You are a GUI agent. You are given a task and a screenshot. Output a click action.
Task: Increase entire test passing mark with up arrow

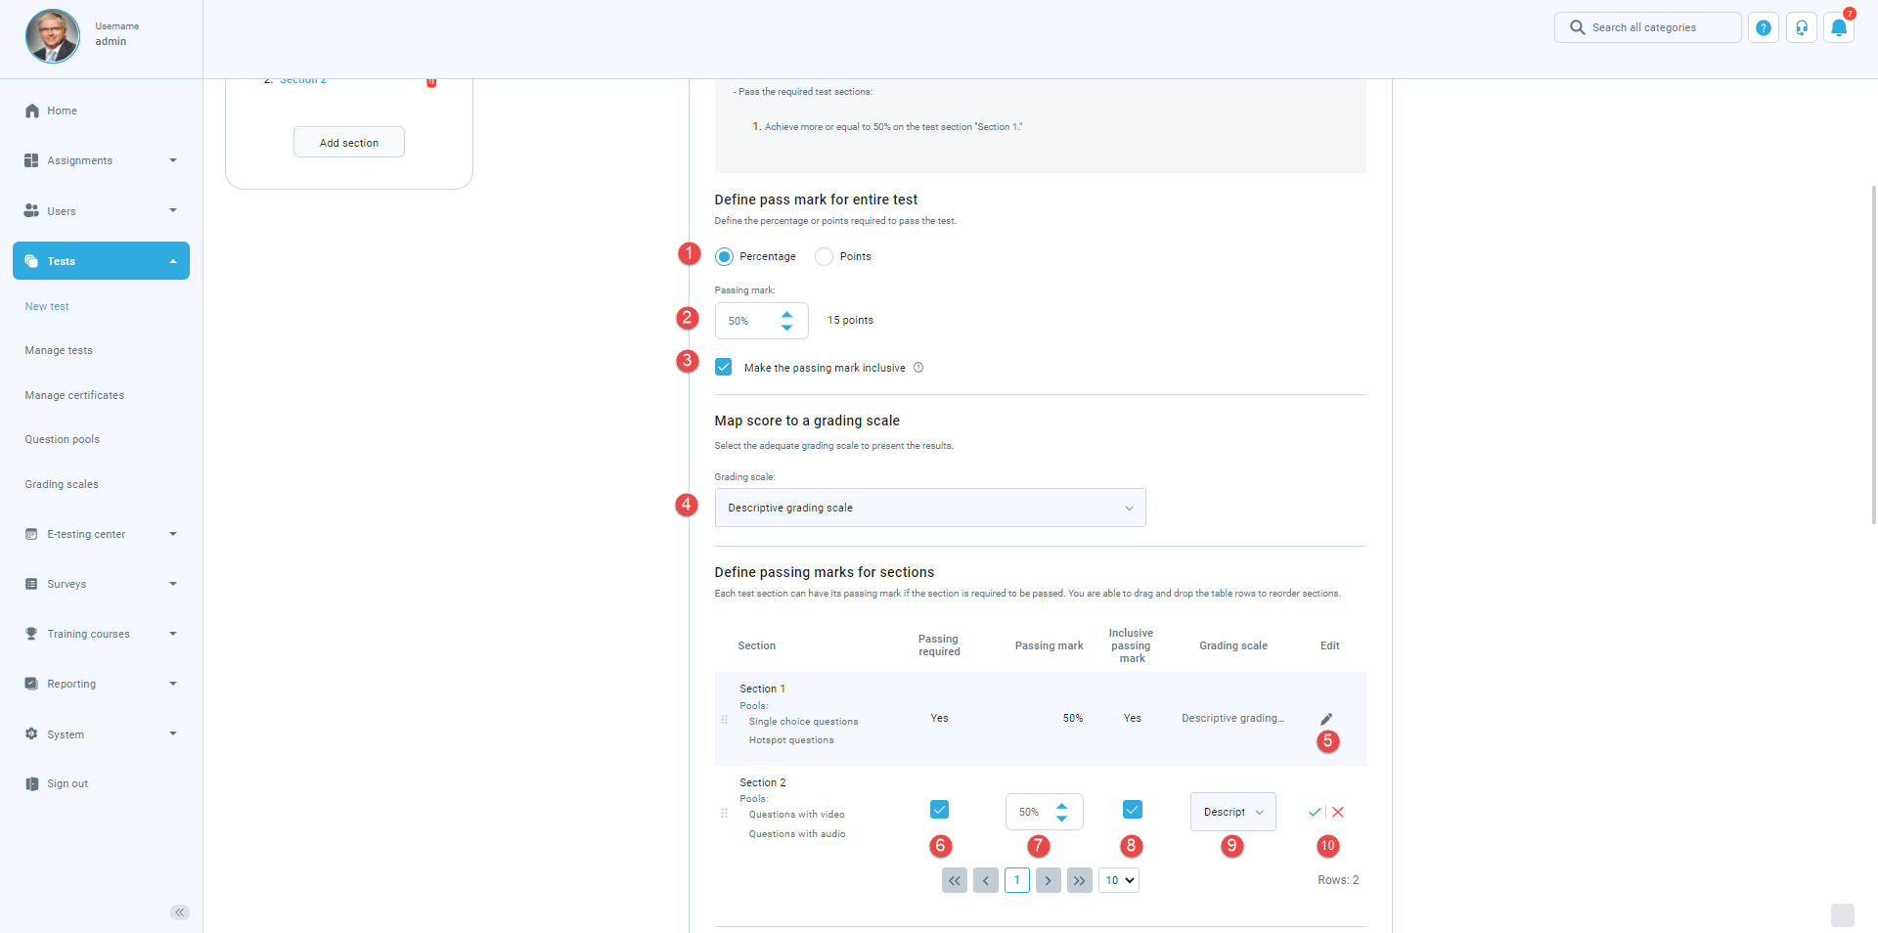tap(786, 314)
